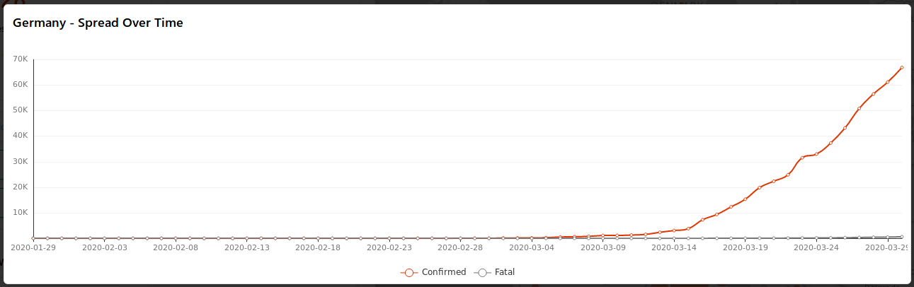Image resolution: width=914 pixels, height=287 pixels.
Task: Click baseline data point at 2020-02-18
Action: click(x=318, y=238)
